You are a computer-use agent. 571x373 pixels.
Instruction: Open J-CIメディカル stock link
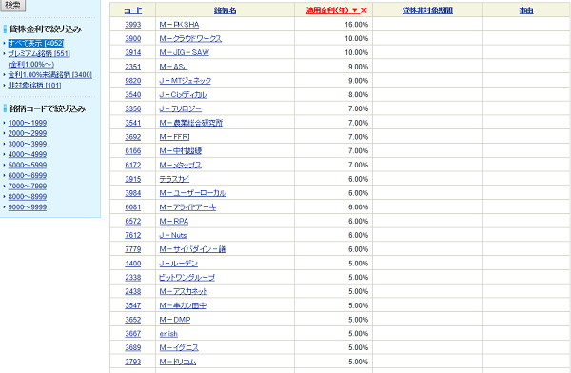click(183, 95)
